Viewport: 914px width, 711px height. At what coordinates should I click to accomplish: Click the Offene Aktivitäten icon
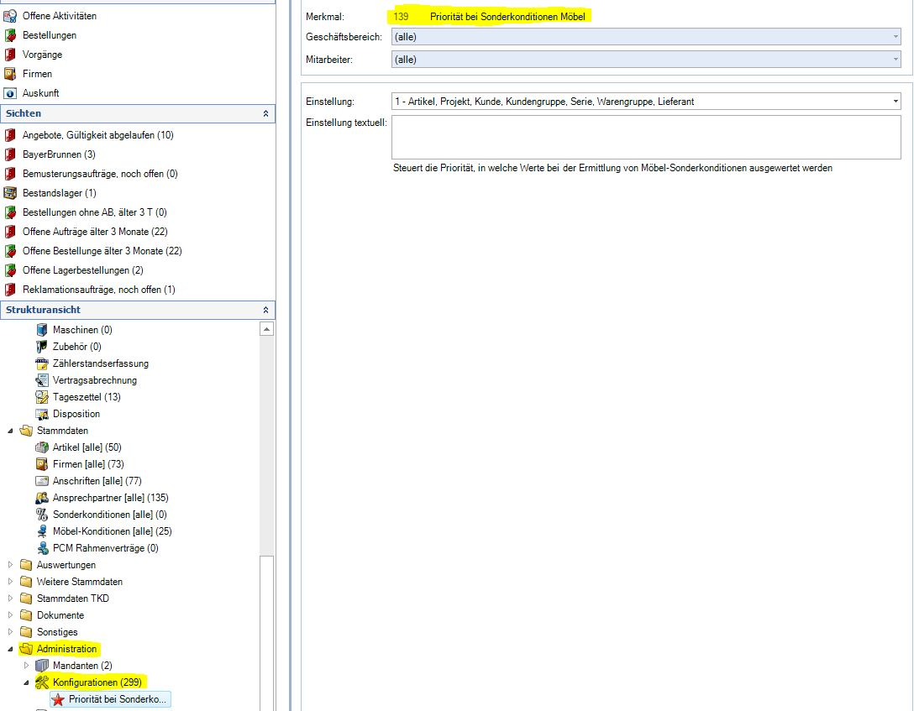pyautogui.click(x=10, y=16)
